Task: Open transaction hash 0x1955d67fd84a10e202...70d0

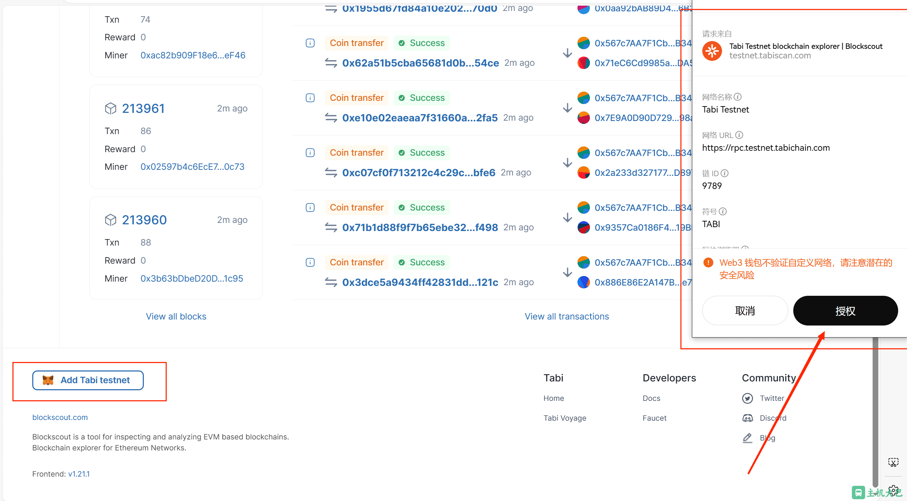Action: tap(420, 8)
